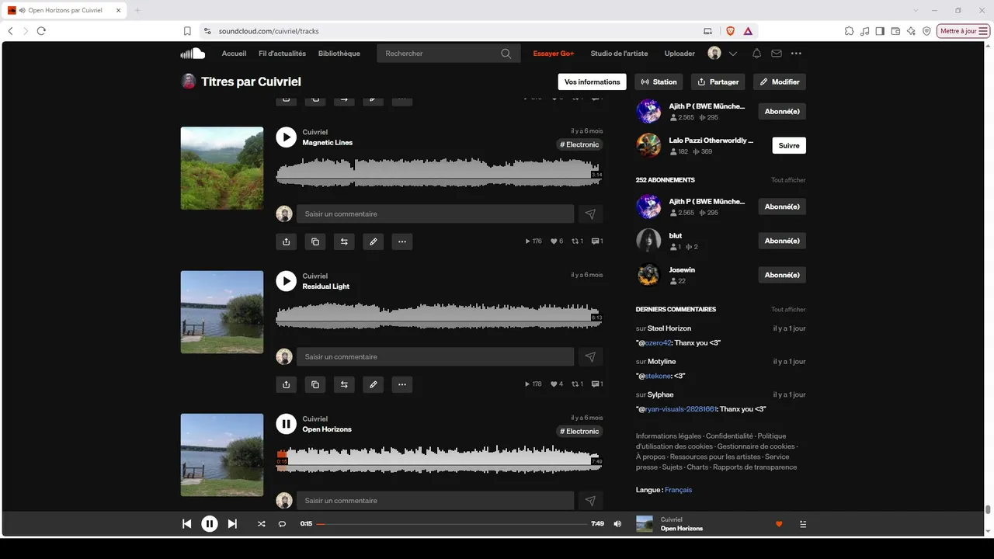
Task: Open Bibliothèque
Action: click(339, 54)
